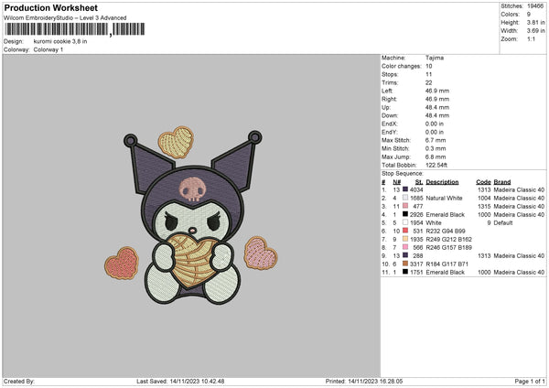The height and width of the screenshot is (388, 549).
Task: Click the purple swatch for stop 1
Action: pyautogui.click(x=405, y=189)
